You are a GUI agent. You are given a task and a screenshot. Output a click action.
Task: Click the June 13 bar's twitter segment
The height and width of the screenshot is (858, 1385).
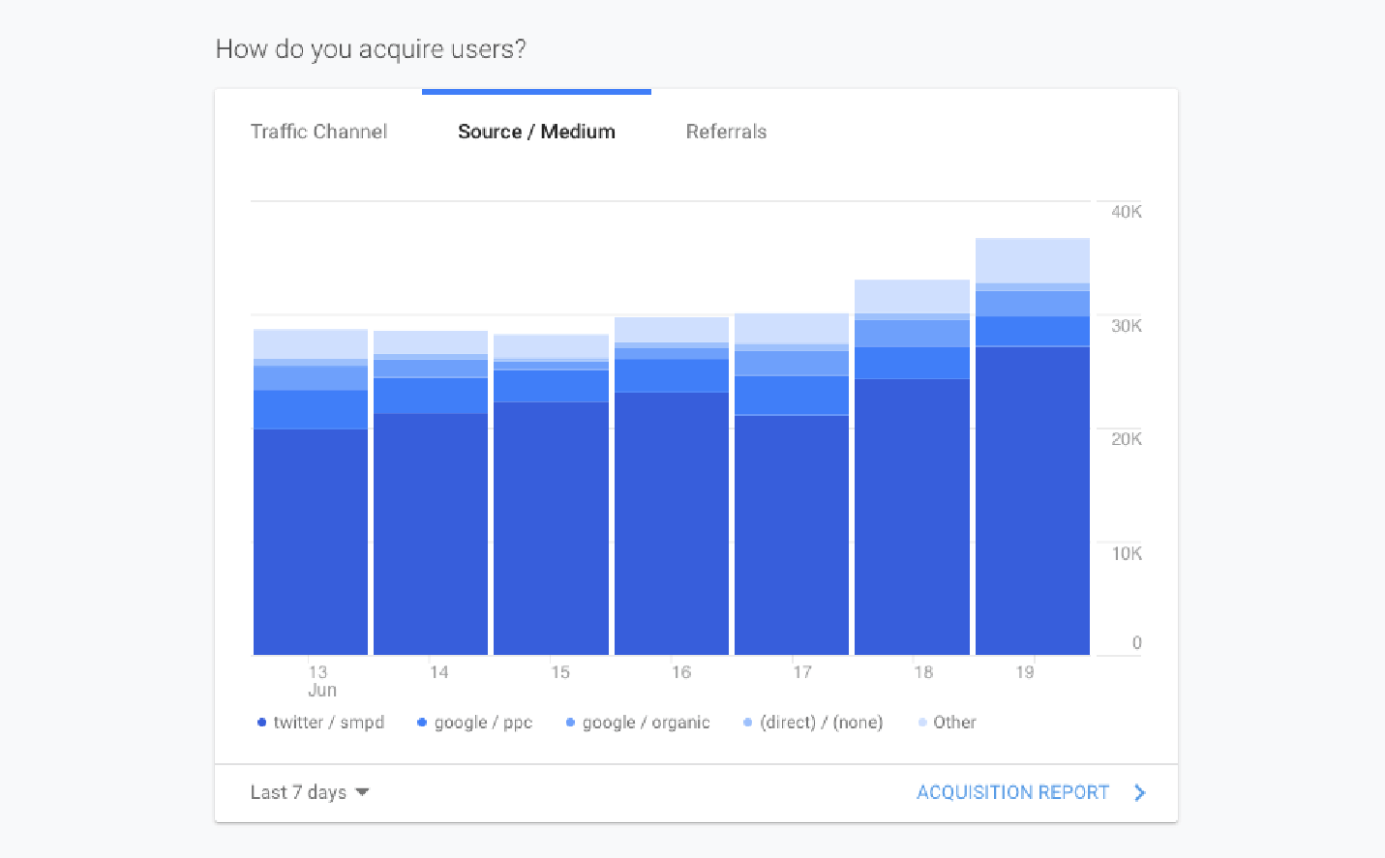(x=311, y=542)
